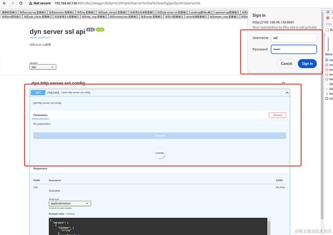Click the browser back arrow
Screen dimensions: 333x235
[x=5, y=3]
